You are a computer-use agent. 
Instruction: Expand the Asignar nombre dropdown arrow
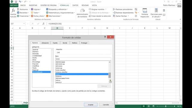[x=106, y=9]
